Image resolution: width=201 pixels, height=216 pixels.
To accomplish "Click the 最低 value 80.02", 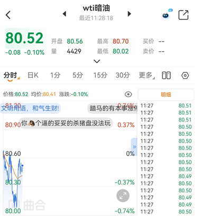I will 121,51.
